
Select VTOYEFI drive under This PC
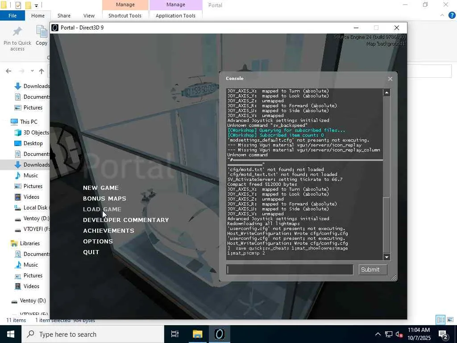pos(32,229)
